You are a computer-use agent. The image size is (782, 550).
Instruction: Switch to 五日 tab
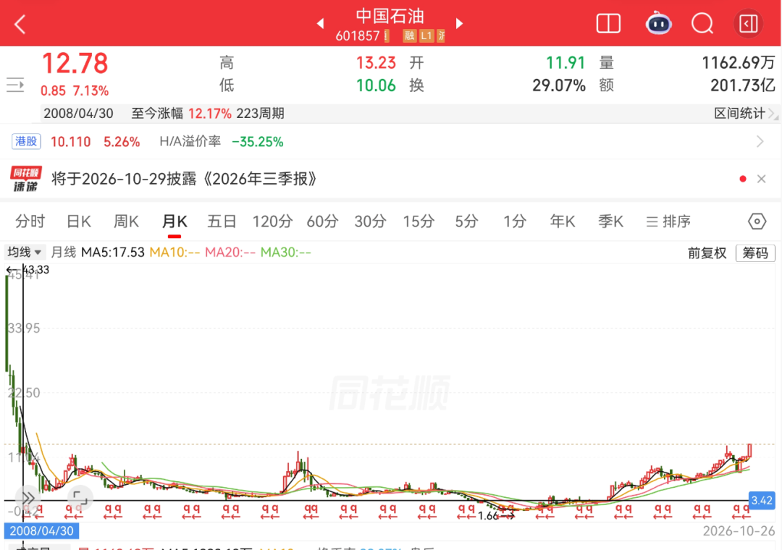tap(222, 221)
